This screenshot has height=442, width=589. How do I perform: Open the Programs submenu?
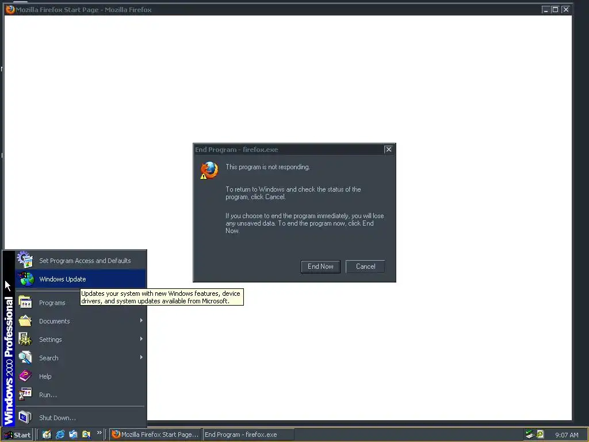coord(81,303)
